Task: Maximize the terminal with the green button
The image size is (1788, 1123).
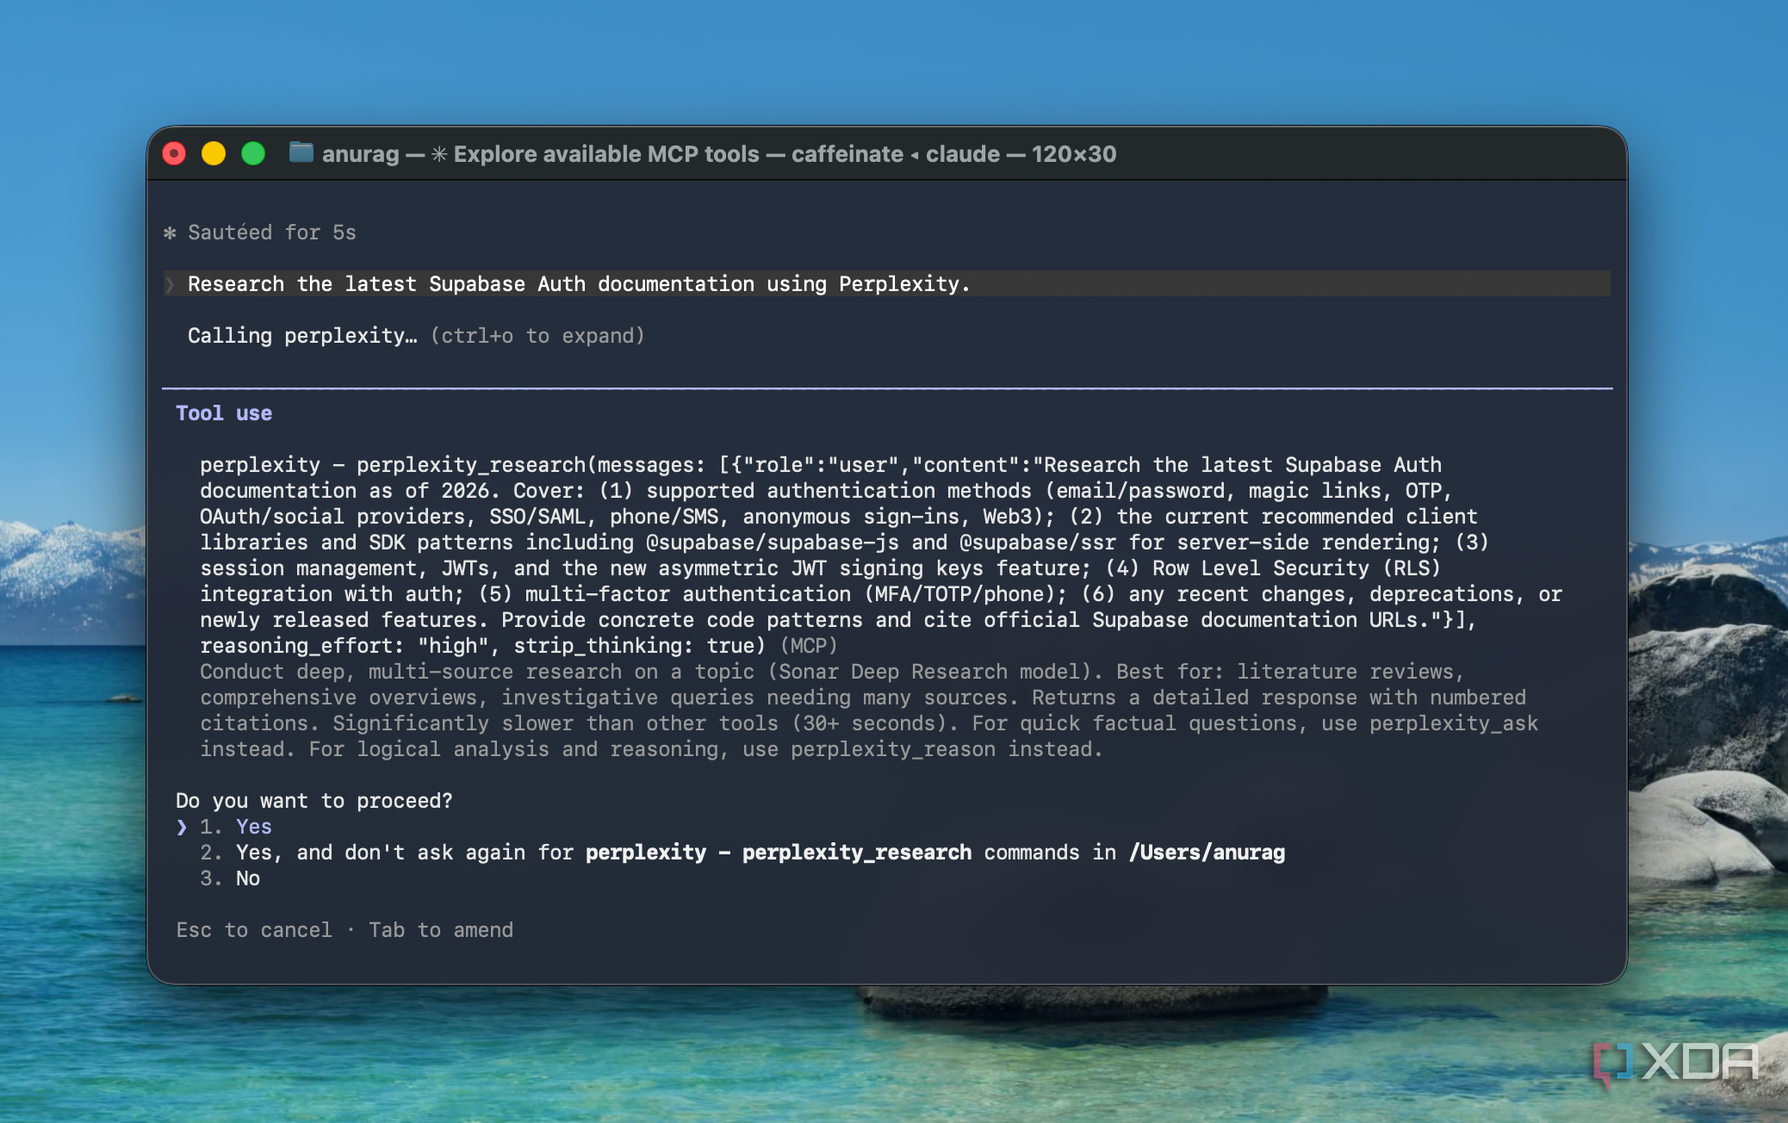Action: 253,154
